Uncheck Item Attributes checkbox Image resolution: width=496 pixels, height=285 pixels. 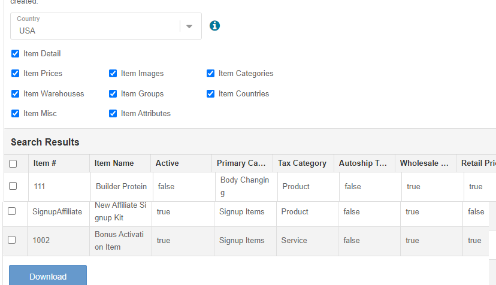[x=113, y=114]
